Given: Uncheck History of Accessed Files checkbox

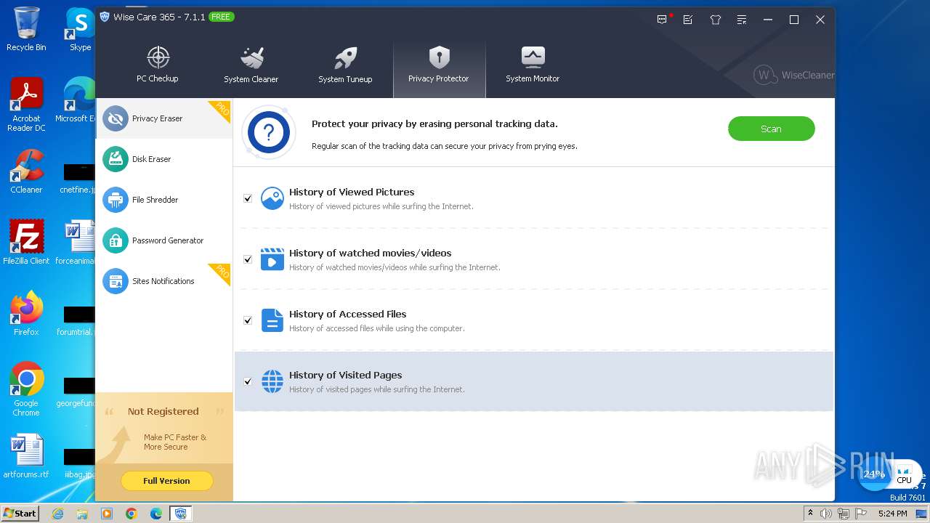Looking at the screenshot, I should click(x=248, y=320).
